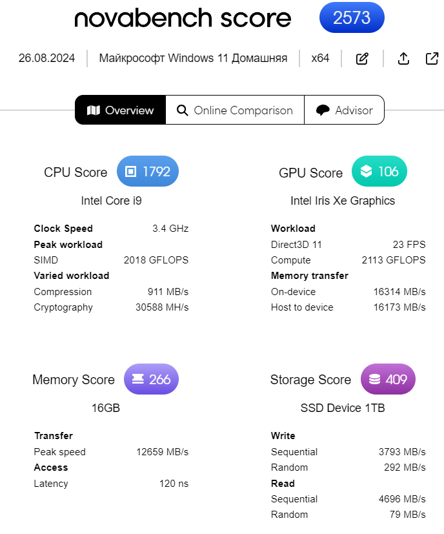Switch to the Overview tab

[x=121, y=110]
